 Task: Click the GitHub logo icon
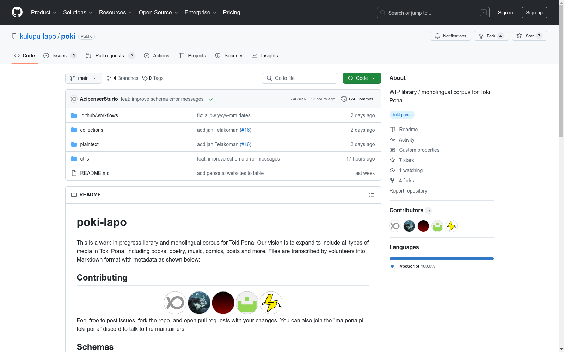click(x=17, y=12)
